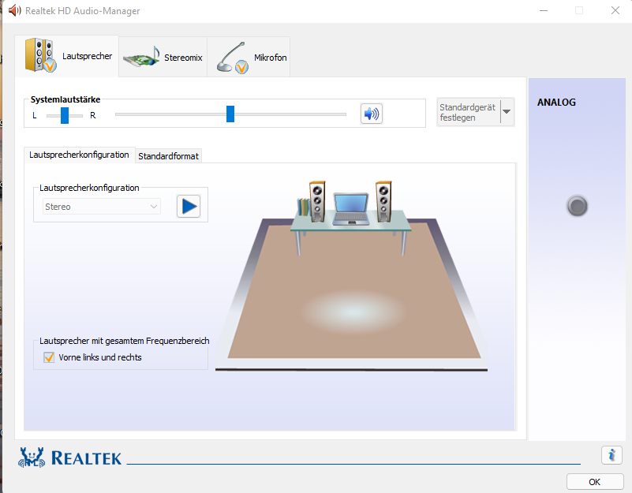The image size is (632, 493).
Task: Select the Lautsprecherkonfiguration sub-tab
Action: 80,155
